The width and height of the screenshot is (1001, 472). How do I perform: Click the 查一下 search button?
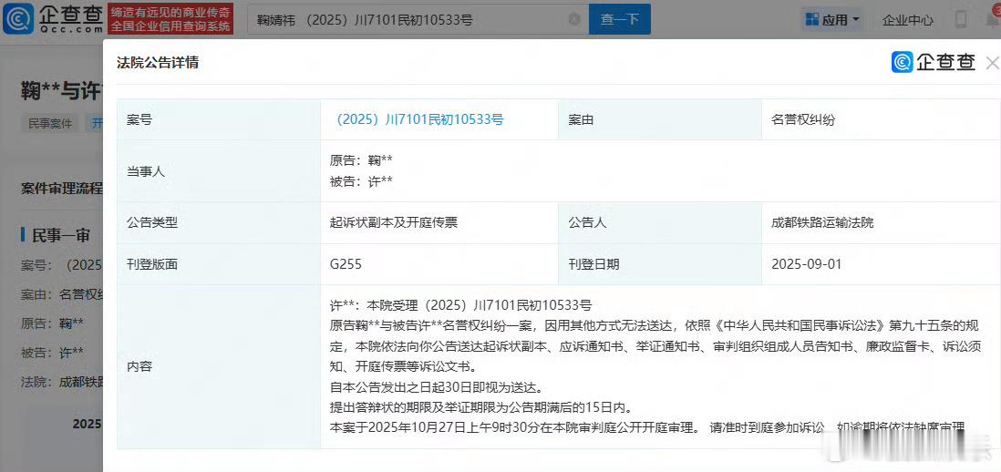619,19
